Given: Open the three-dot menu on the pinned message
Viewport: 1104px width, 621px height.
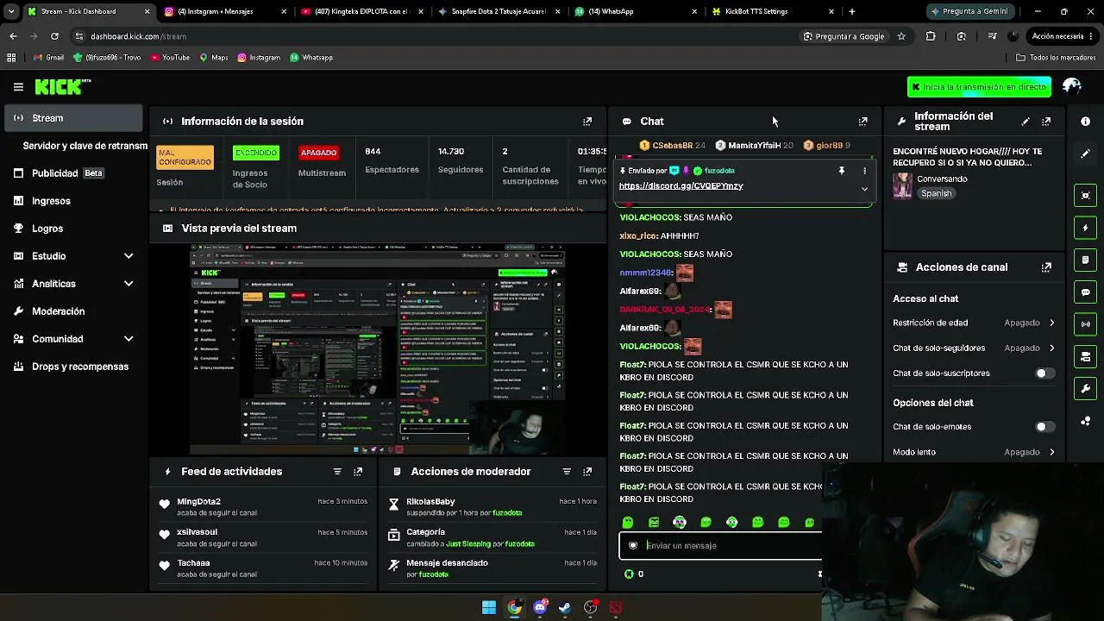Looking at the screenshot, I should (864, 171).
